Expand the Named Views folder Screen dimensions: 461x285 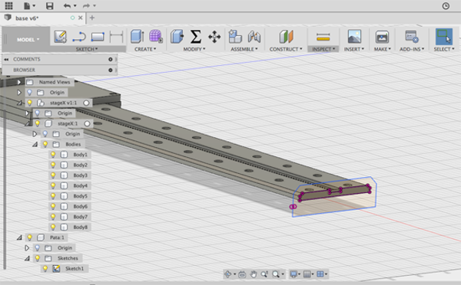coord(19,82)
